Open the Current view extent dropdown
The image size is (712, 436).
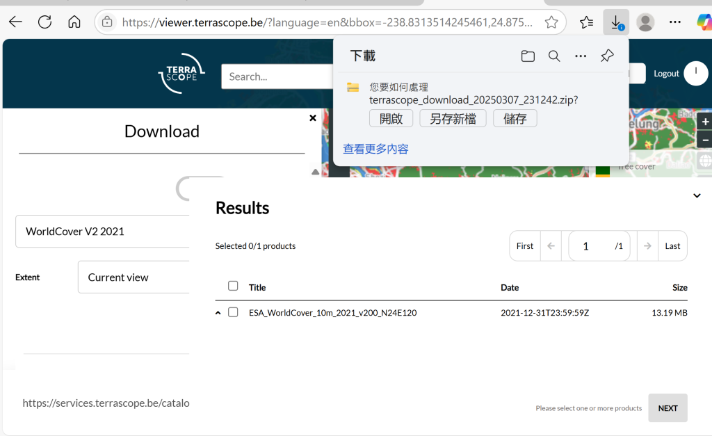[133, 277]
